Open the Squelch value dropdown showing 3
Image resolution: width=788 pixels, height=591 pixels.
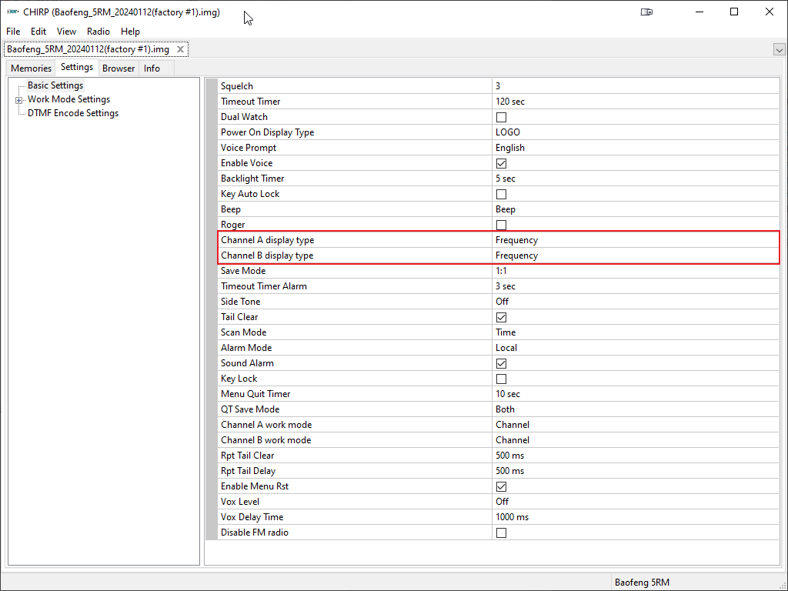635,86
